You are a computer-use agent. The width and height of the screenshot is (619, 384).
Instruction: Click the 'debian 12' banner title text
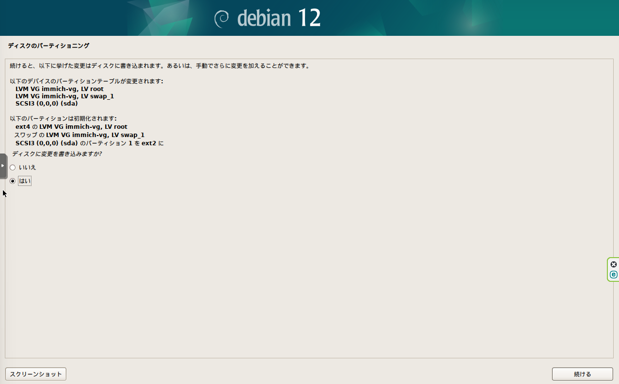(x=279, y=18)
